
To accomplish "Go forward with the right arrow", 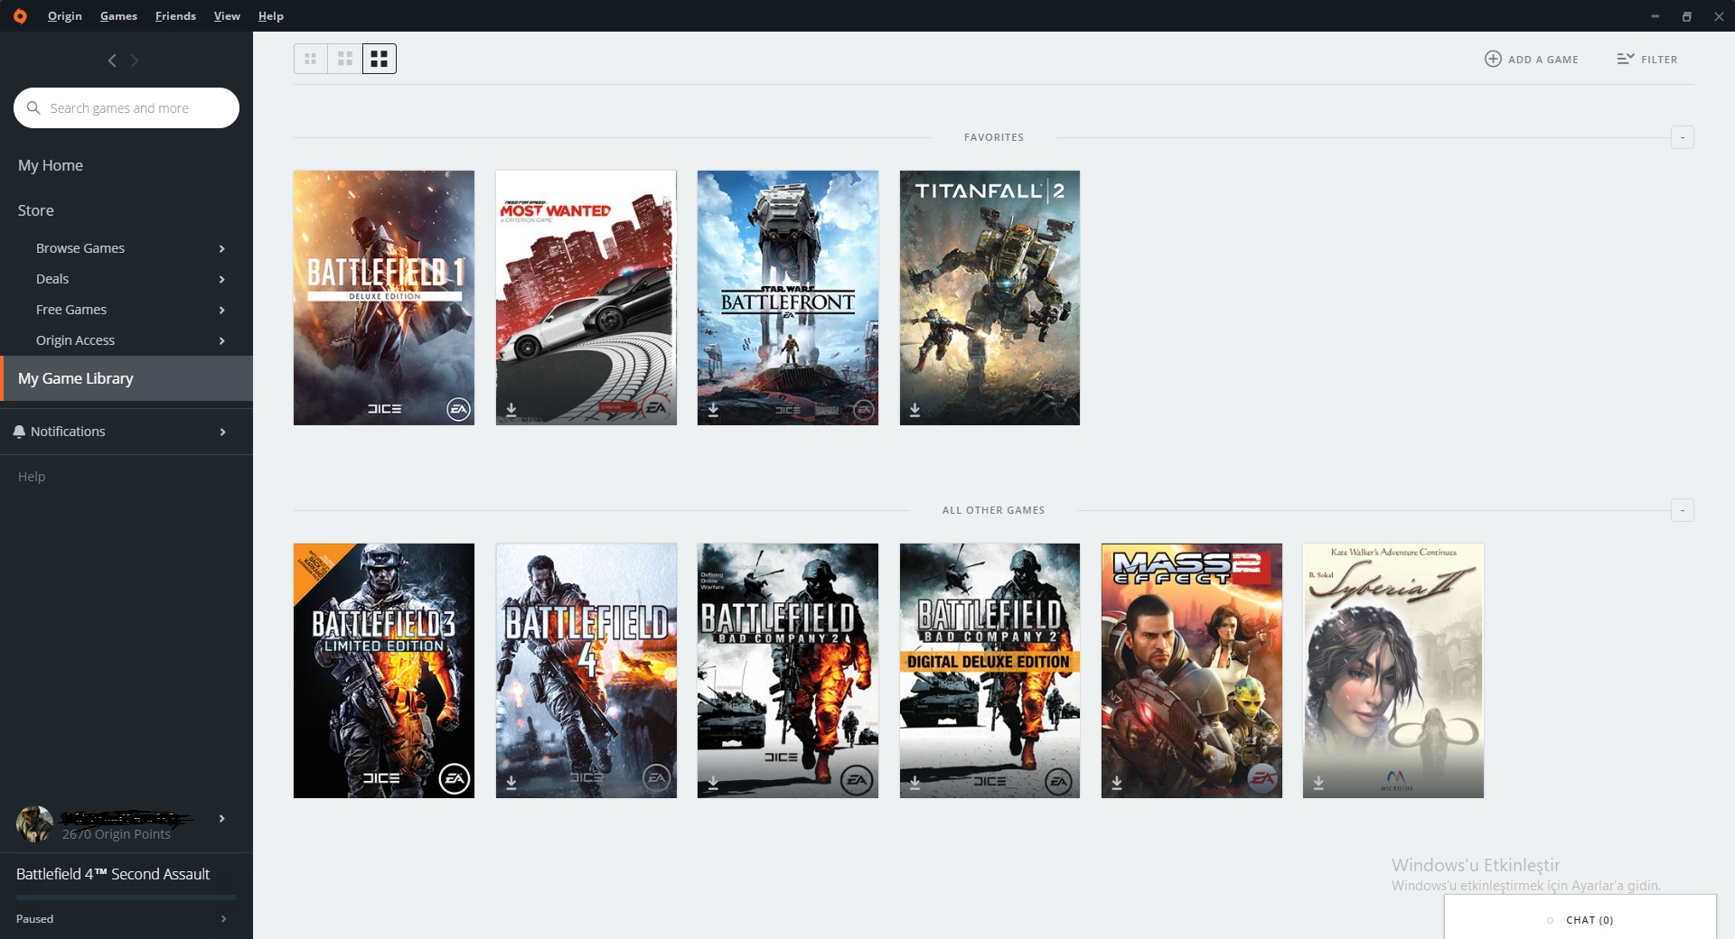I will [135, 60].
